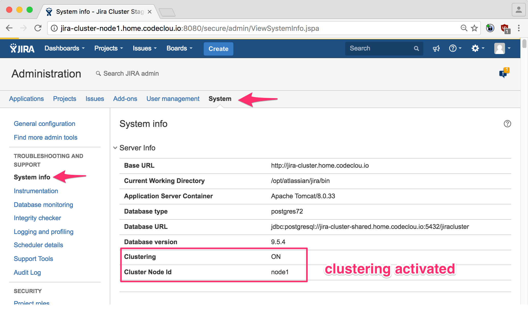This screenshot has width=528, height=315.
Task: Switch to the Add-ons tab
Action: tap(125, 99)
